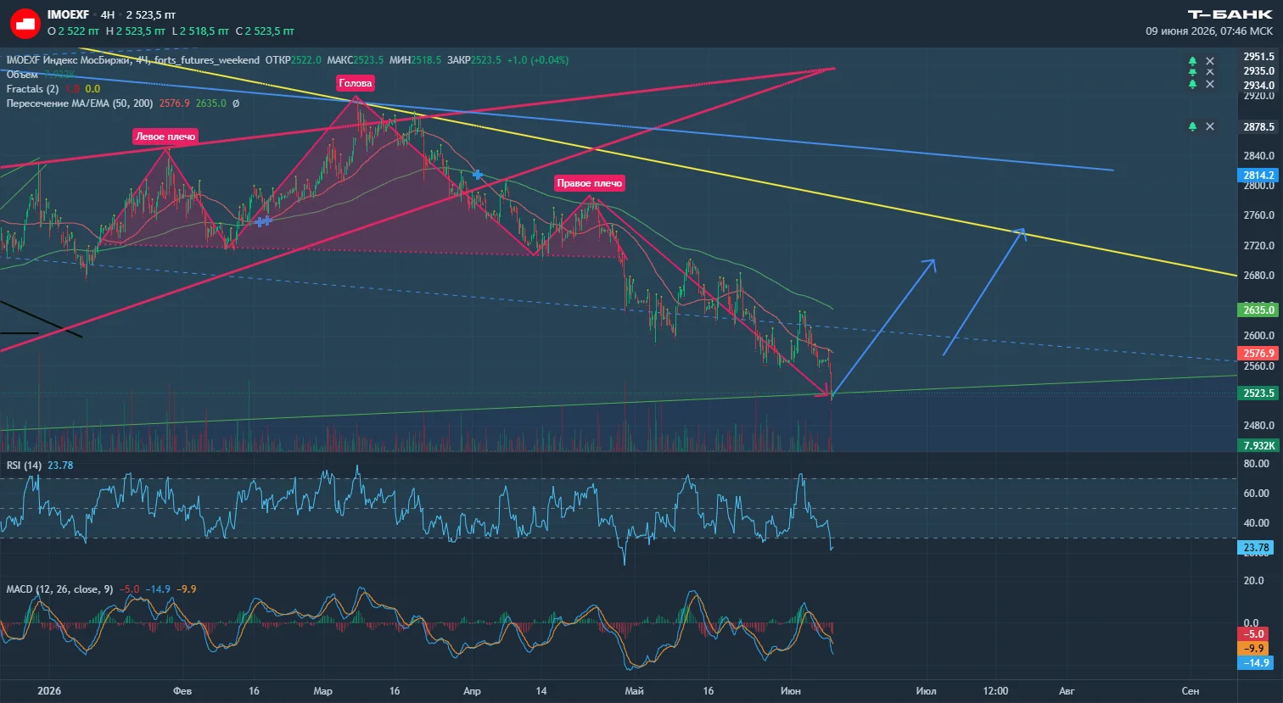Remove the 2951.5 alert with its X
This screenshot has width=1283, height=703.
1210,61
